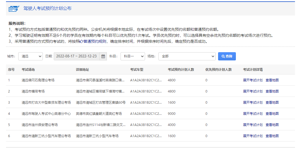301x148 pixels.
Task: View map for 清远市连州保安理论考场
Action: point(272,125)
